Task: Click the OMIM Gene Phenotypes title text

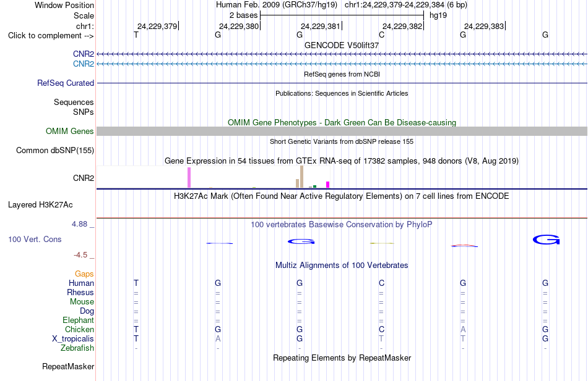Action: coord(342,122)
